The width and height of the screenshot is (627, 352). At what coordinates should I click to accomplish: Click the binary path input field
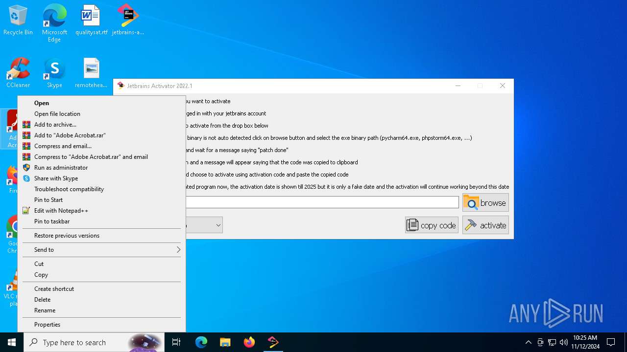(x=322, y=202)
